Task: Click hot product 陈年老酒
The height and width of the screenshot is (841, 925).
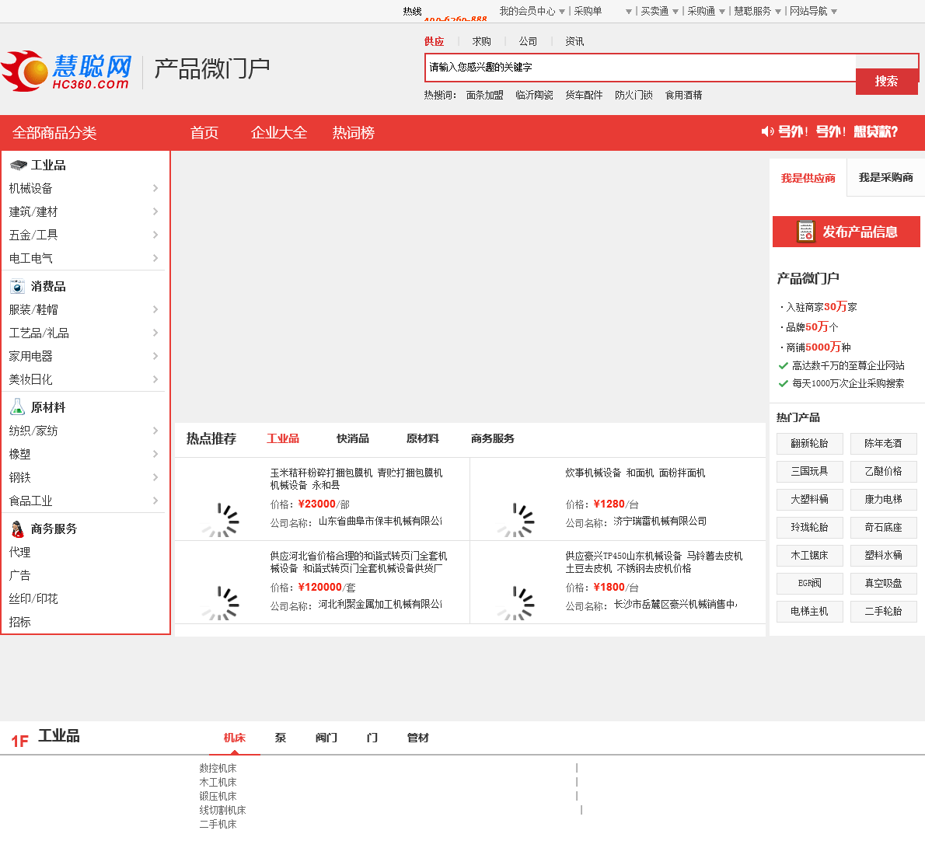Action: click(883, 443)
